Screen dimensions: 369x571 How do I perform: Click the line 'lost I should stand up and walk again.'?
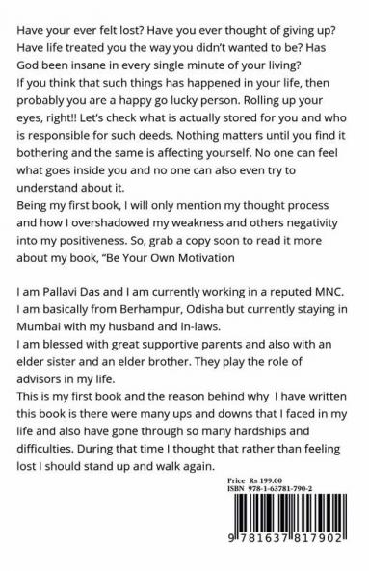116,466
